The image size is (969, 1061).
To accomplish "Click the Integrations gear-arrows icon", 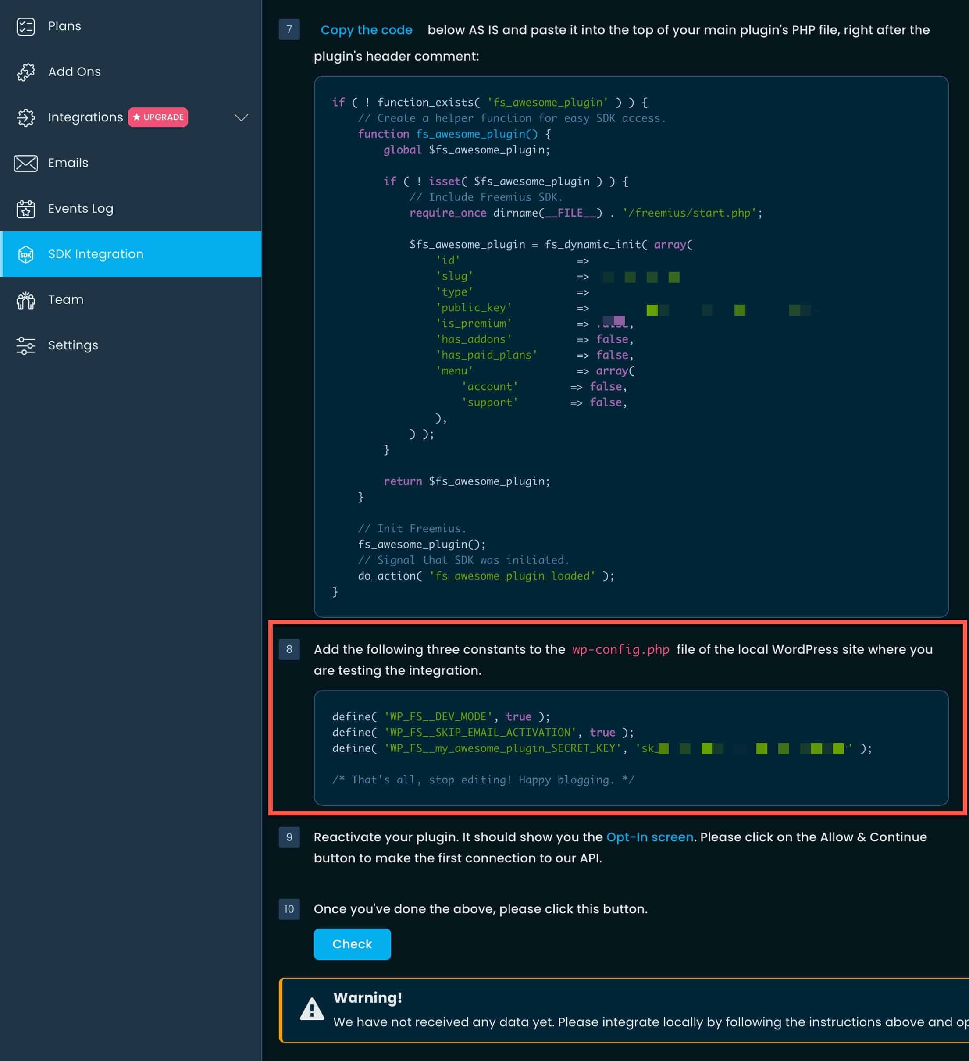I will pyautogui.click(x=26, y=117).
